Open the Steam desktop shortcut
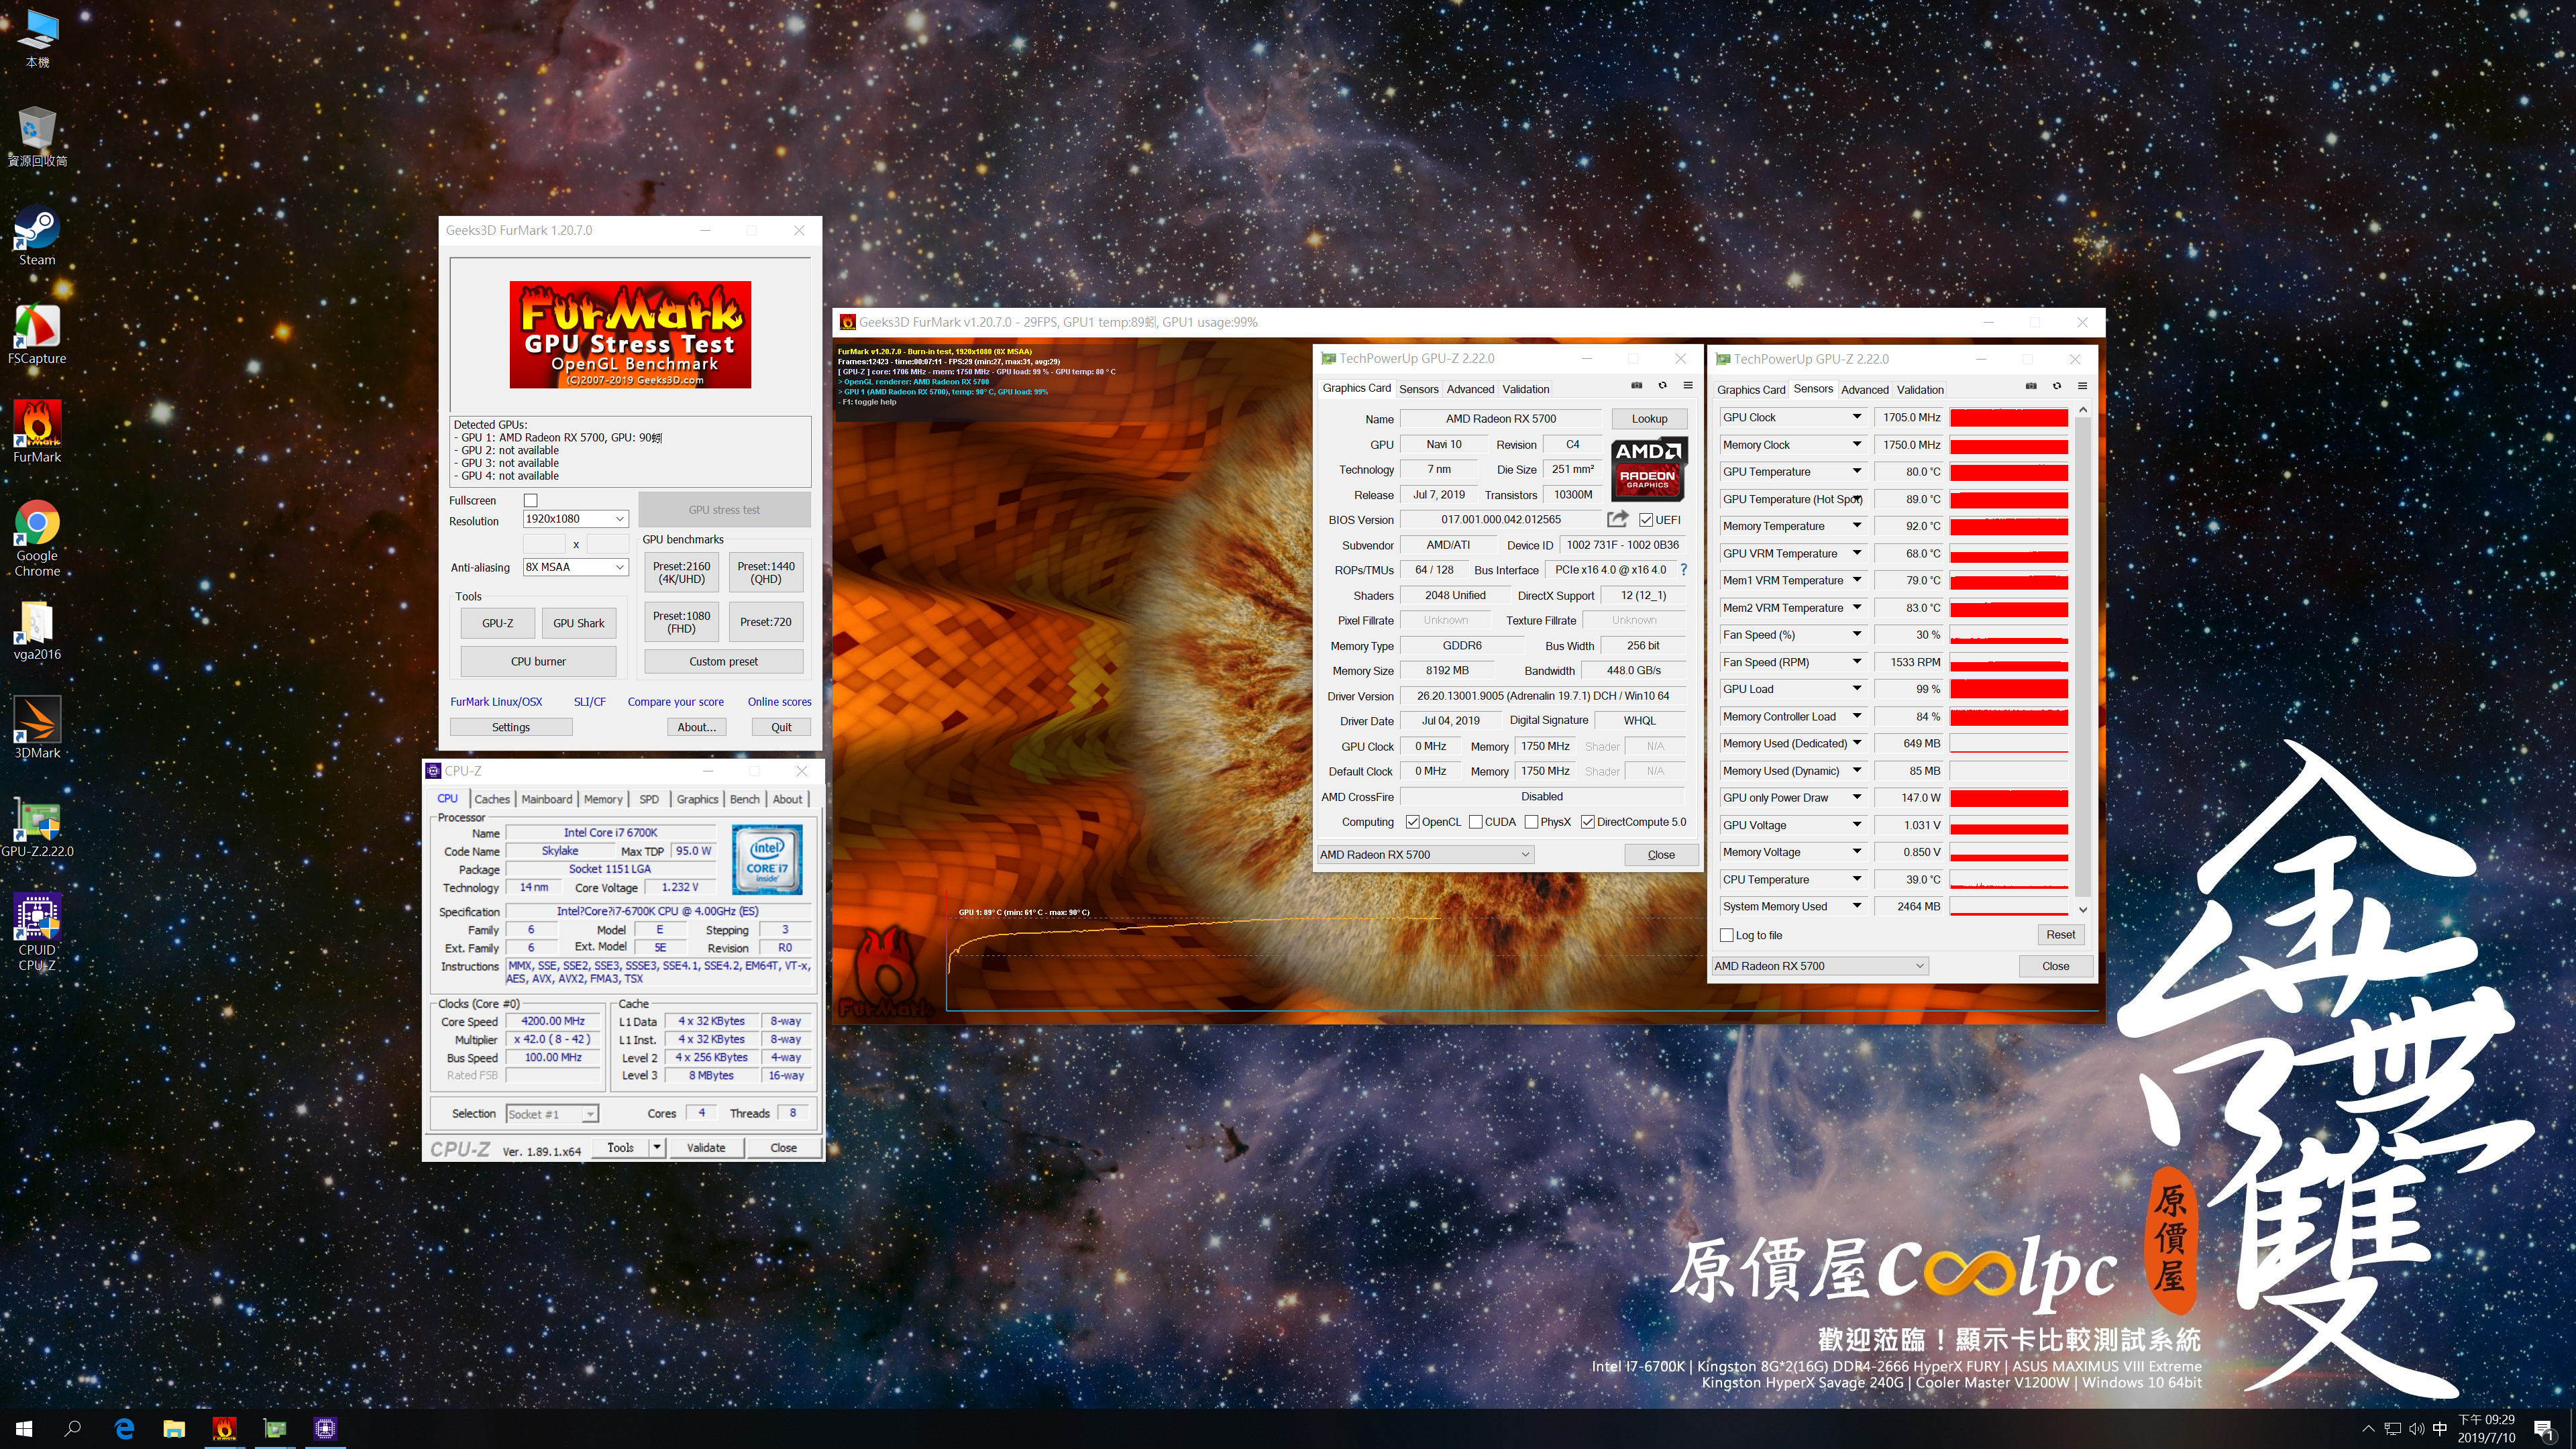 [x=37, y=237]
